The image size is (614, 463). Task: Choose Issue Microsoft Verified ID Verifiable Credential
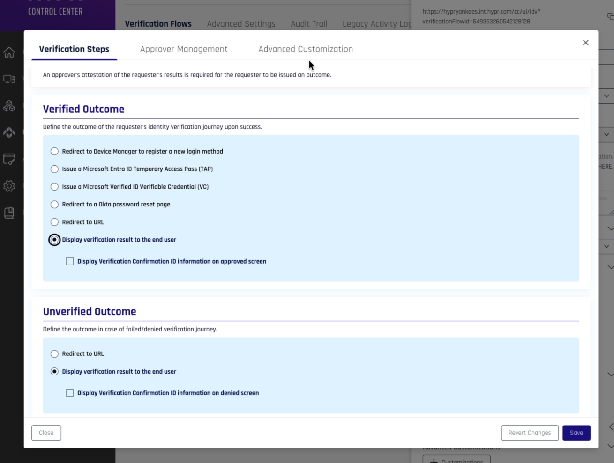[54, 187]
